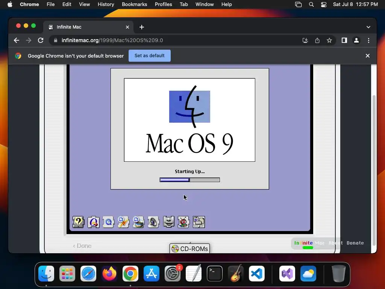Open Safari from the Dock
The image size is (385, 289).
tap(88, 274)
